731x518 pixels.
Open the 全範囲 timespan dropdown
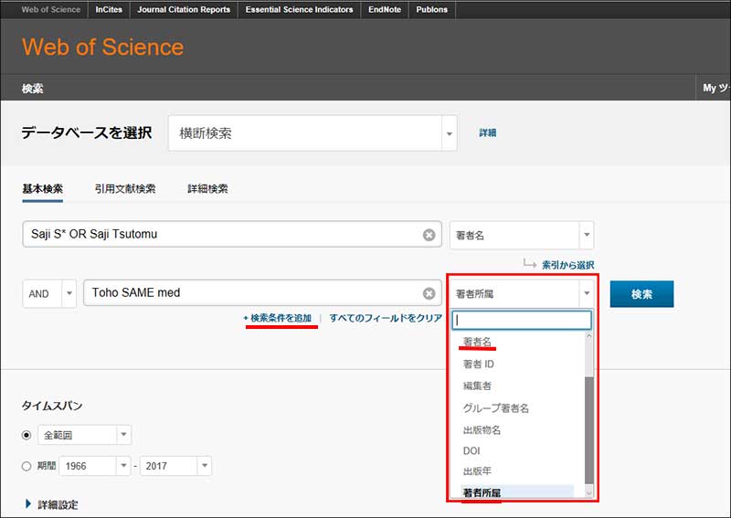[84, 435]
